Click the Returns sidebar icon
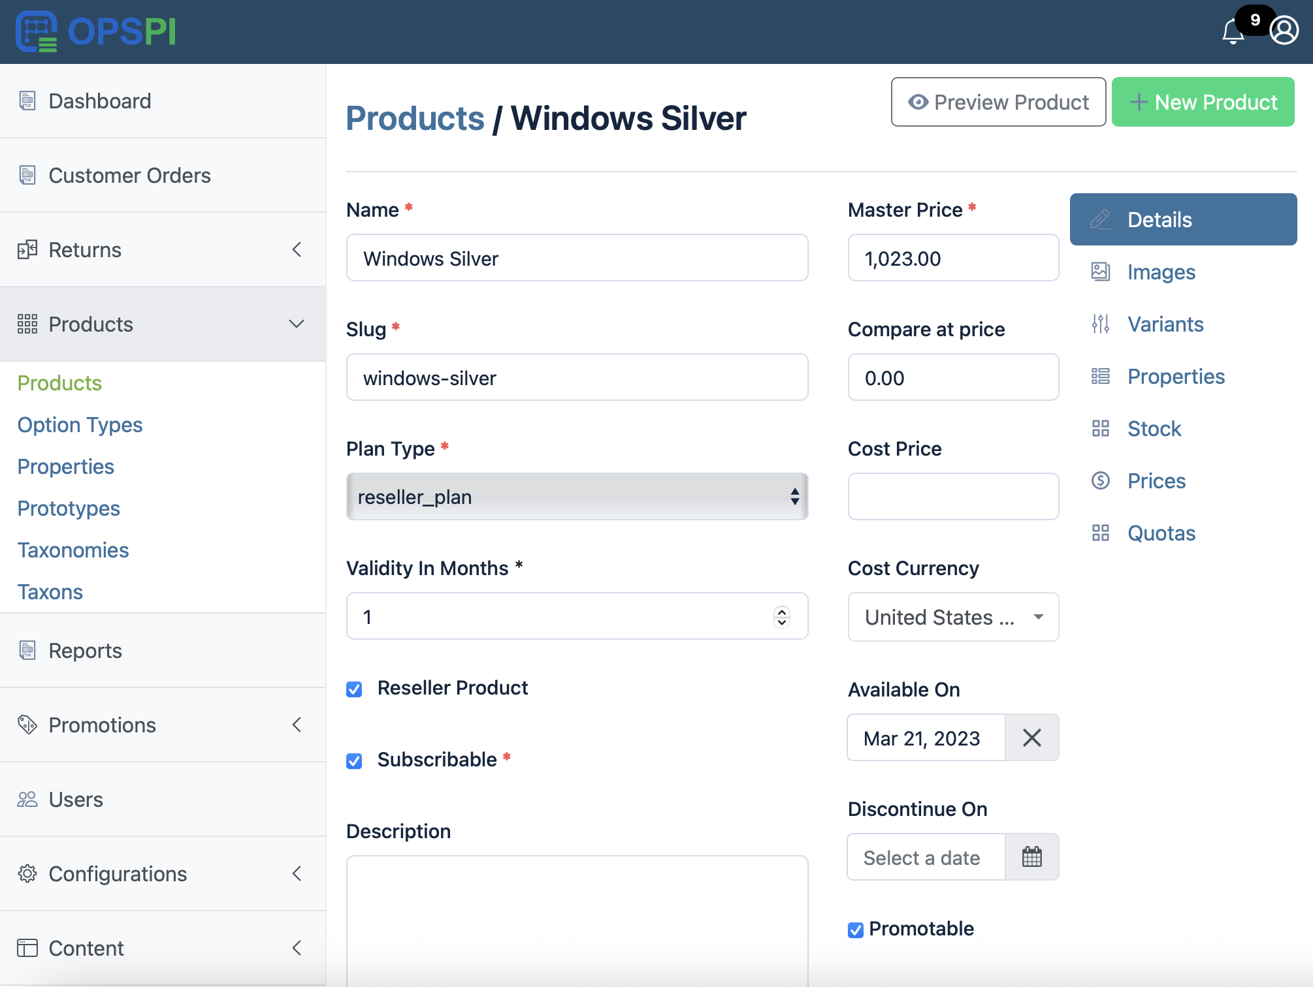 (x=27, y=250)
